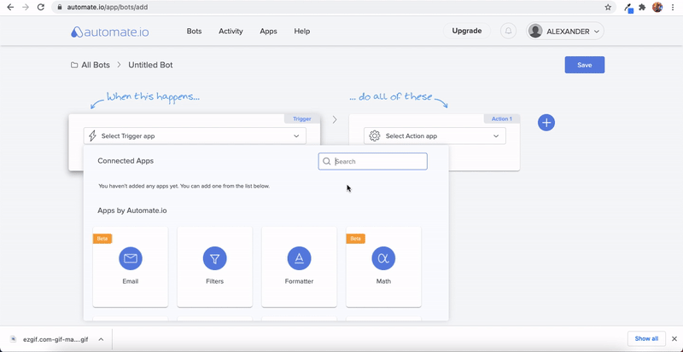Save the bot
The height and width of the screenshot is (352, 683).
tap(585, 65)
